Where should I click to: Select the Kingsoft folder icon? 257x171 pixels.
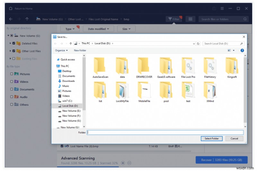tap(232, 66)
